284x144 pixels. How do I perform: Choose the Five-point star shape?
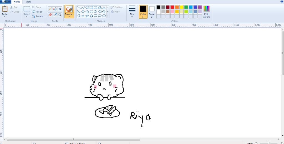point(87,16)
